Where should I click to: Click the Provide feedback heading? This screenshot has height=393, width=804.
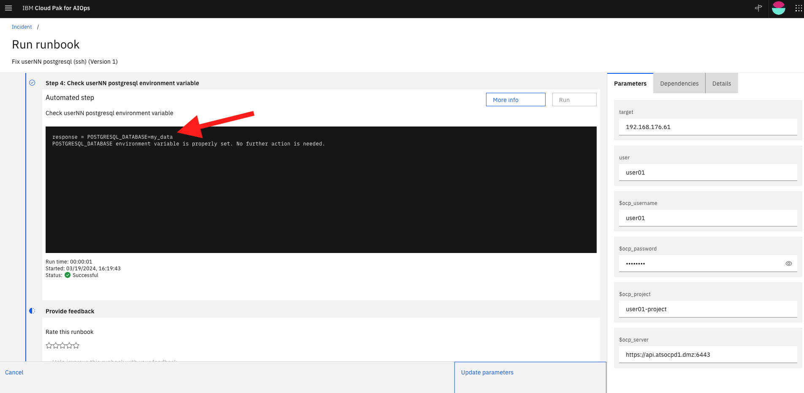[70, 311]
